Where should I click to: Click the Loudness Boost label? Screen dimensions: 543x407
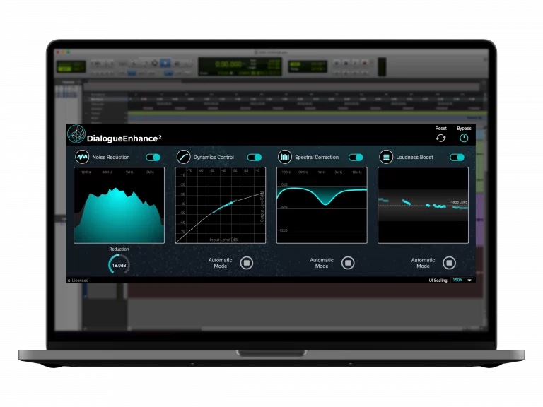pos(414,157)
